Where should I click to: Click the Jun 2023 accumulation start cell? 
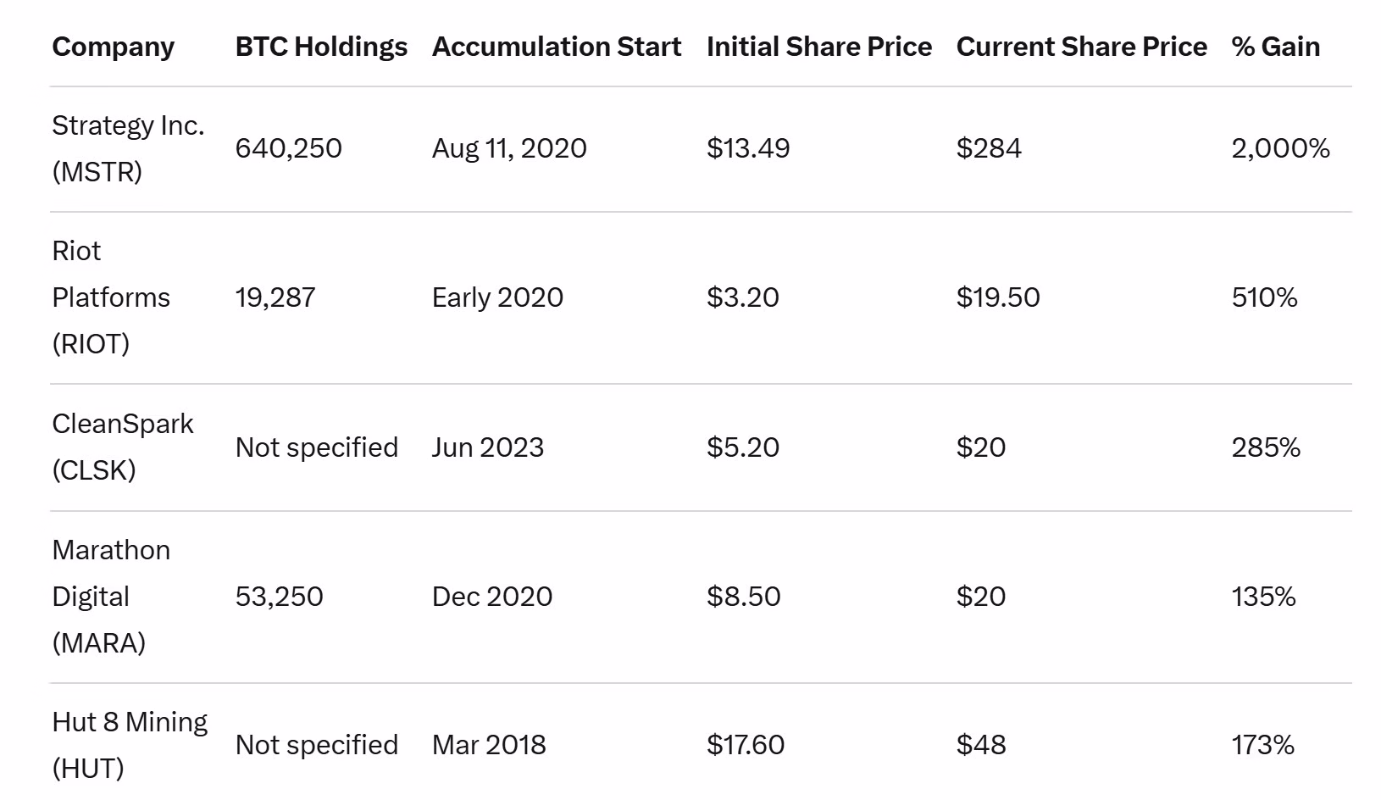point(488,447)
